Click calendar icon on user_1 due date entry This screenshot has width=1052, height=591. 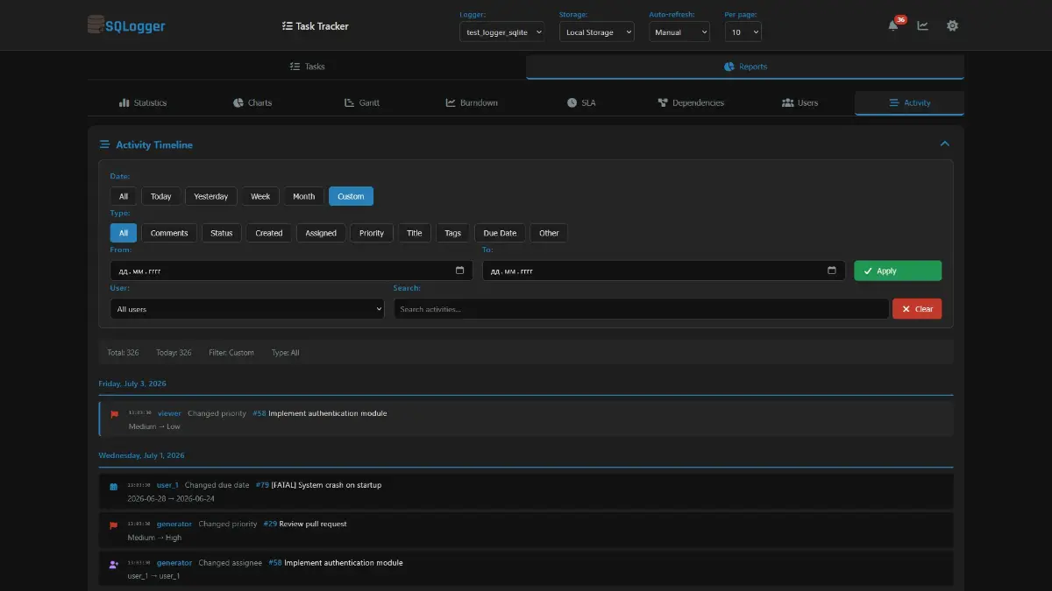[113, 486]
